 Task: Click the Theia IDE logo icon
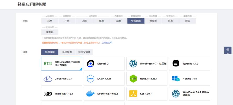(48, 94)
